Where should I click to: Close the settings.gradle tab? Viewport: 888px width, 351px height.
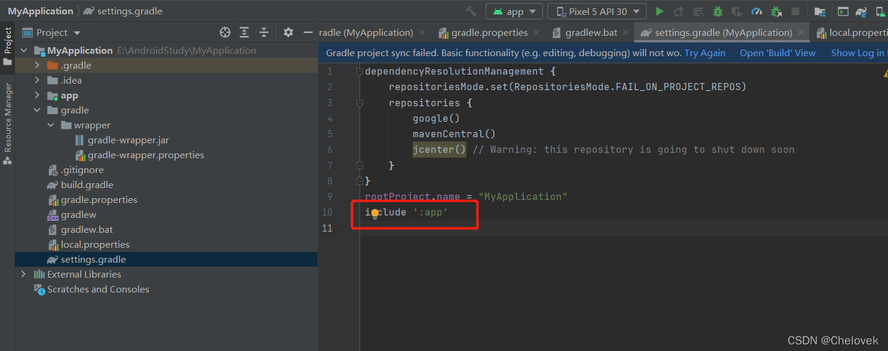(801, 32)
